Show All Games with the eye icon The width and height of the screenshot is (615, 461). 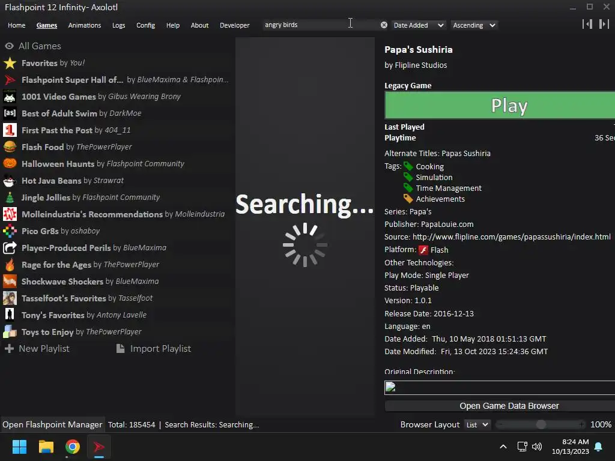point(9,46)
